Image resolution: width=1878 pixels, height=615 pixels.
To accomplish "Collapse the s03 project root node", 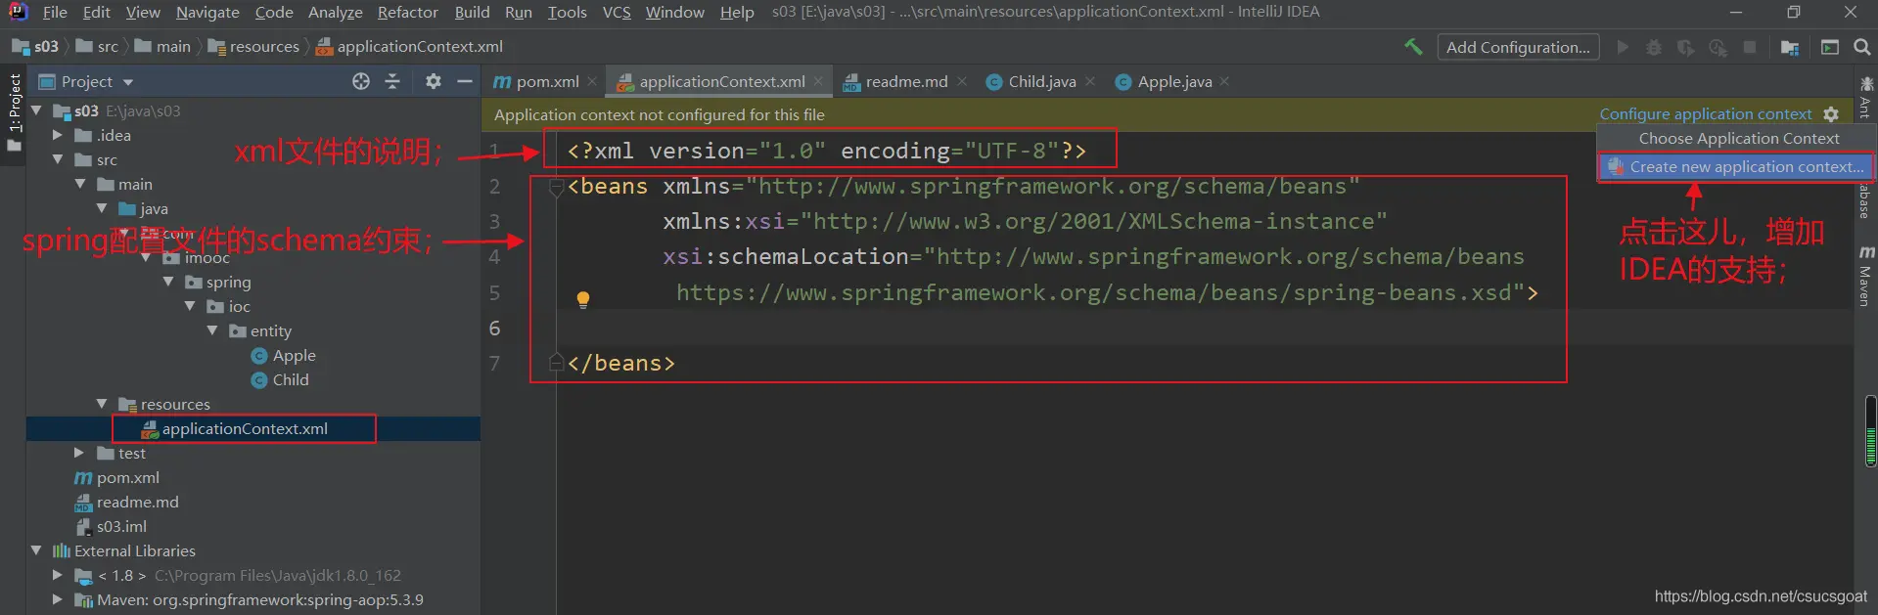I will [36, 110].
